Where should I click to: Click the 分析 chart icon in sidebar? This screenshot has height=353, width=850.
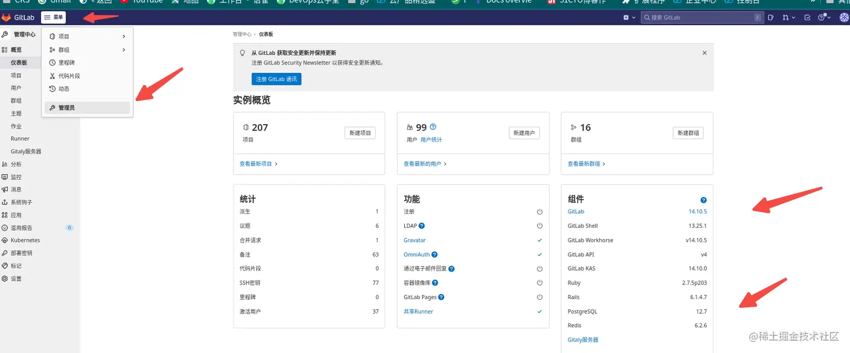4,164
